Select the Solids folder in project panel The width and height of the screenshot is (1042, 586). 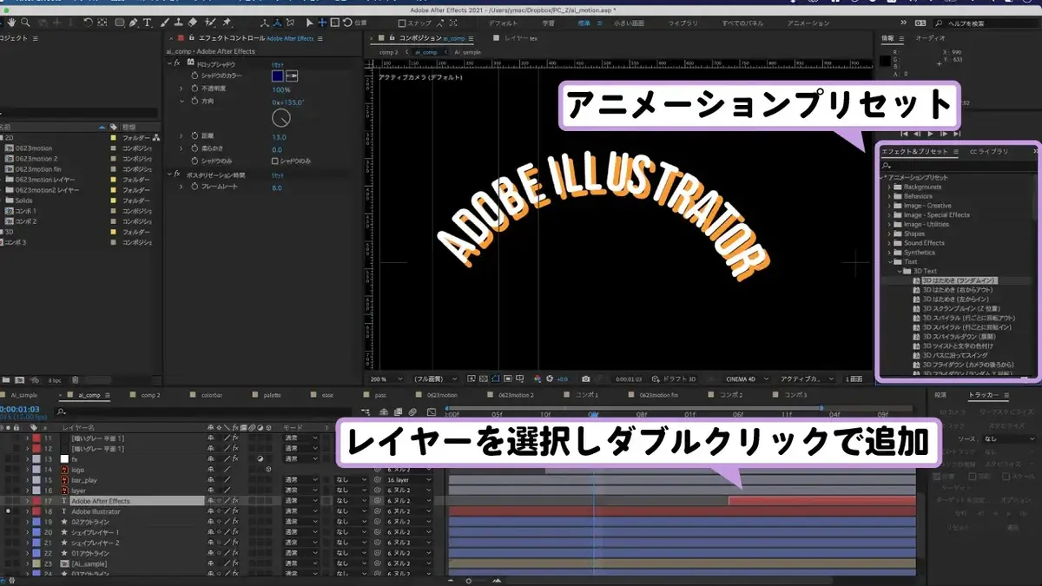click(23, 201)
